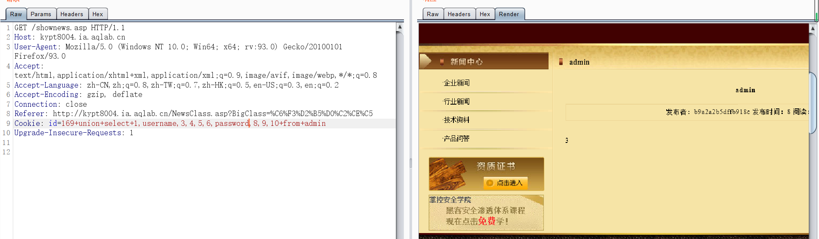The width and height of the screenshot is (819, 239).
Task: Click the orange play icon on 点击进入
Action: coord(490,183)
